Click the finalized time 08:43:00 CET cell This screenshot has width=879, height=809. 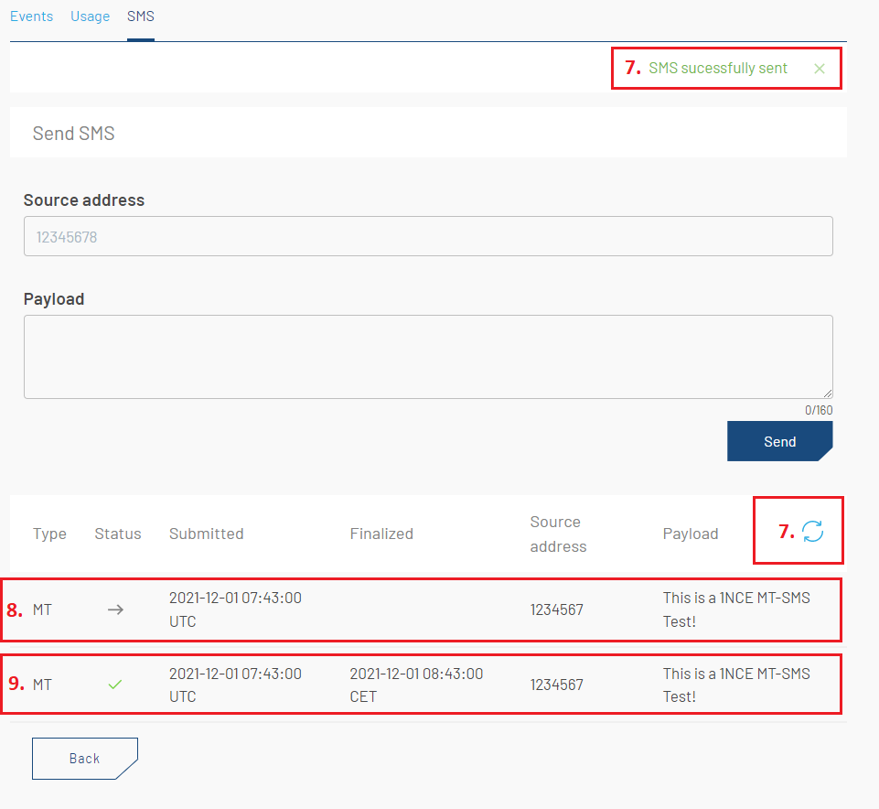click(416, 685)
